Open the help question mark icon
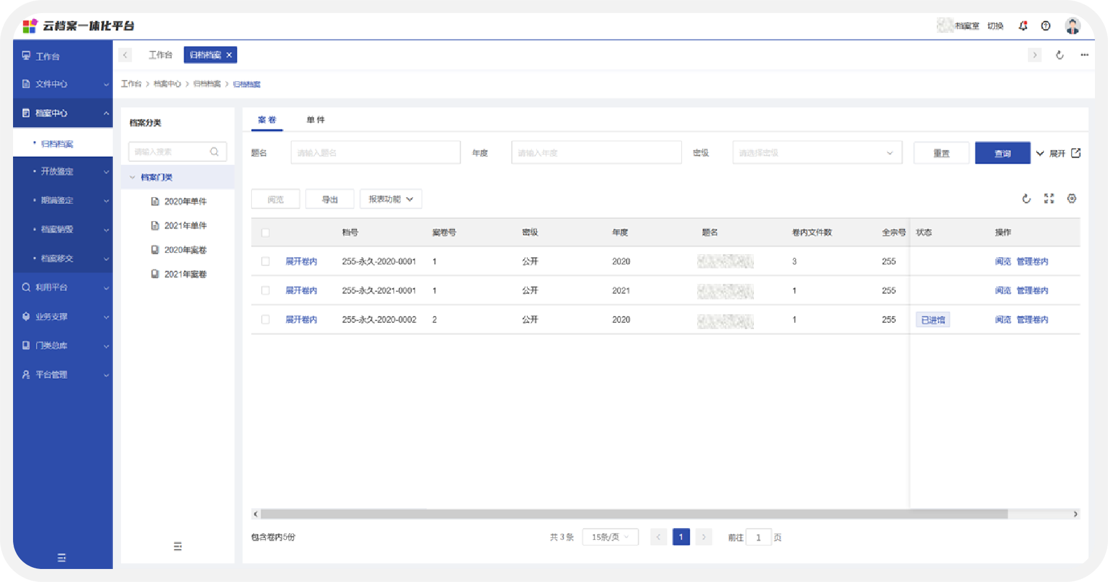Screen dimensions: 1108x582 click(x=1046, y=25)
